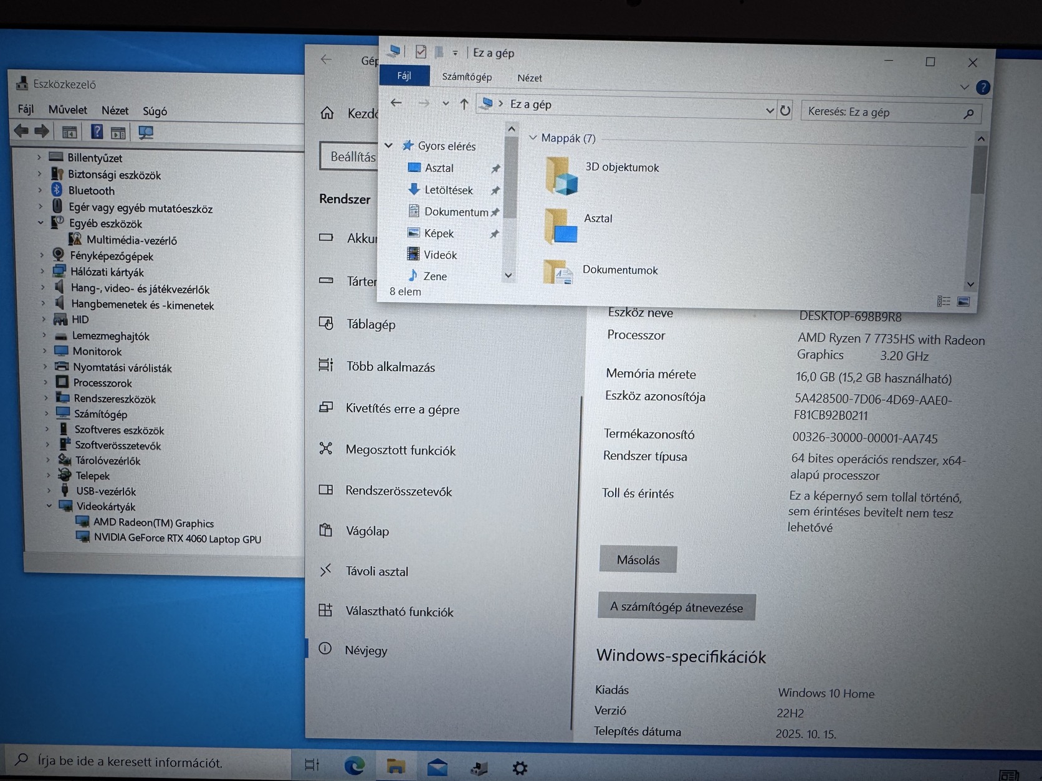Screen dimensions: 1042x781
Task: Switch to the Számítógép ribbon tab
Action: pyautogui.click(x=467, y=77)
